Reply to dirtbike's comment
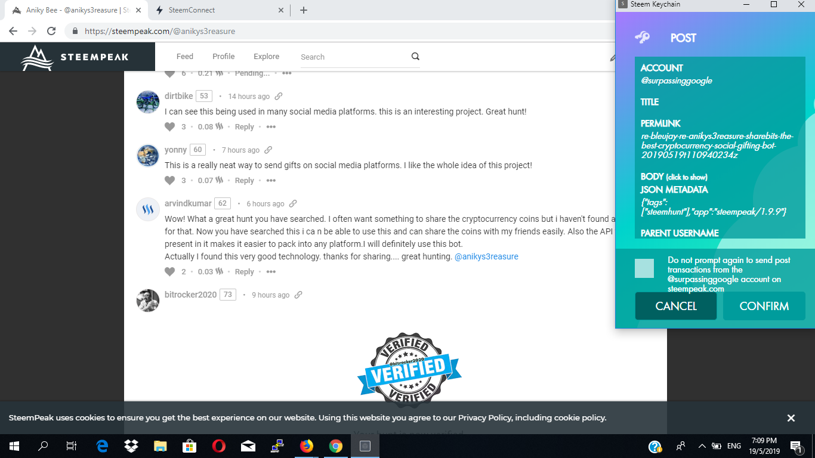The image size is (815, 458). pyautogui.click(x=244, y=127)
